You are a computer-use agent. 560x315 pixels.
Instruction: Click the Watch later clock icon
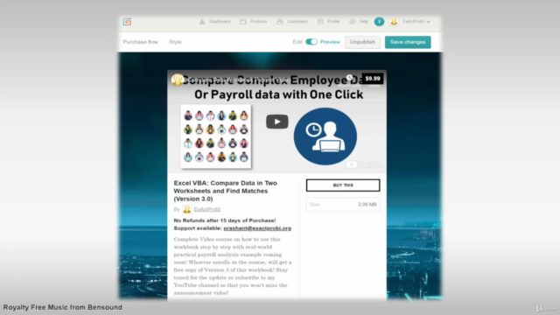349,78
